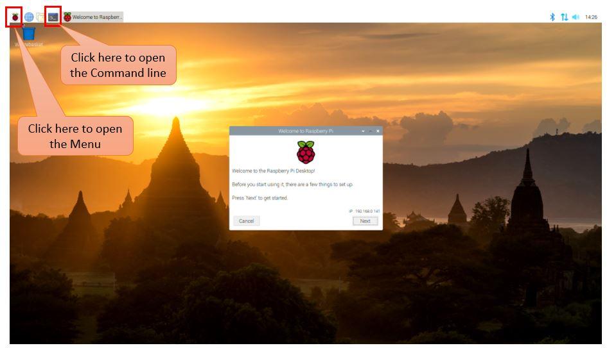Click the IP address text in the dialog
The height and width of the screenshot is (348, 607).
tap(364, 211)
